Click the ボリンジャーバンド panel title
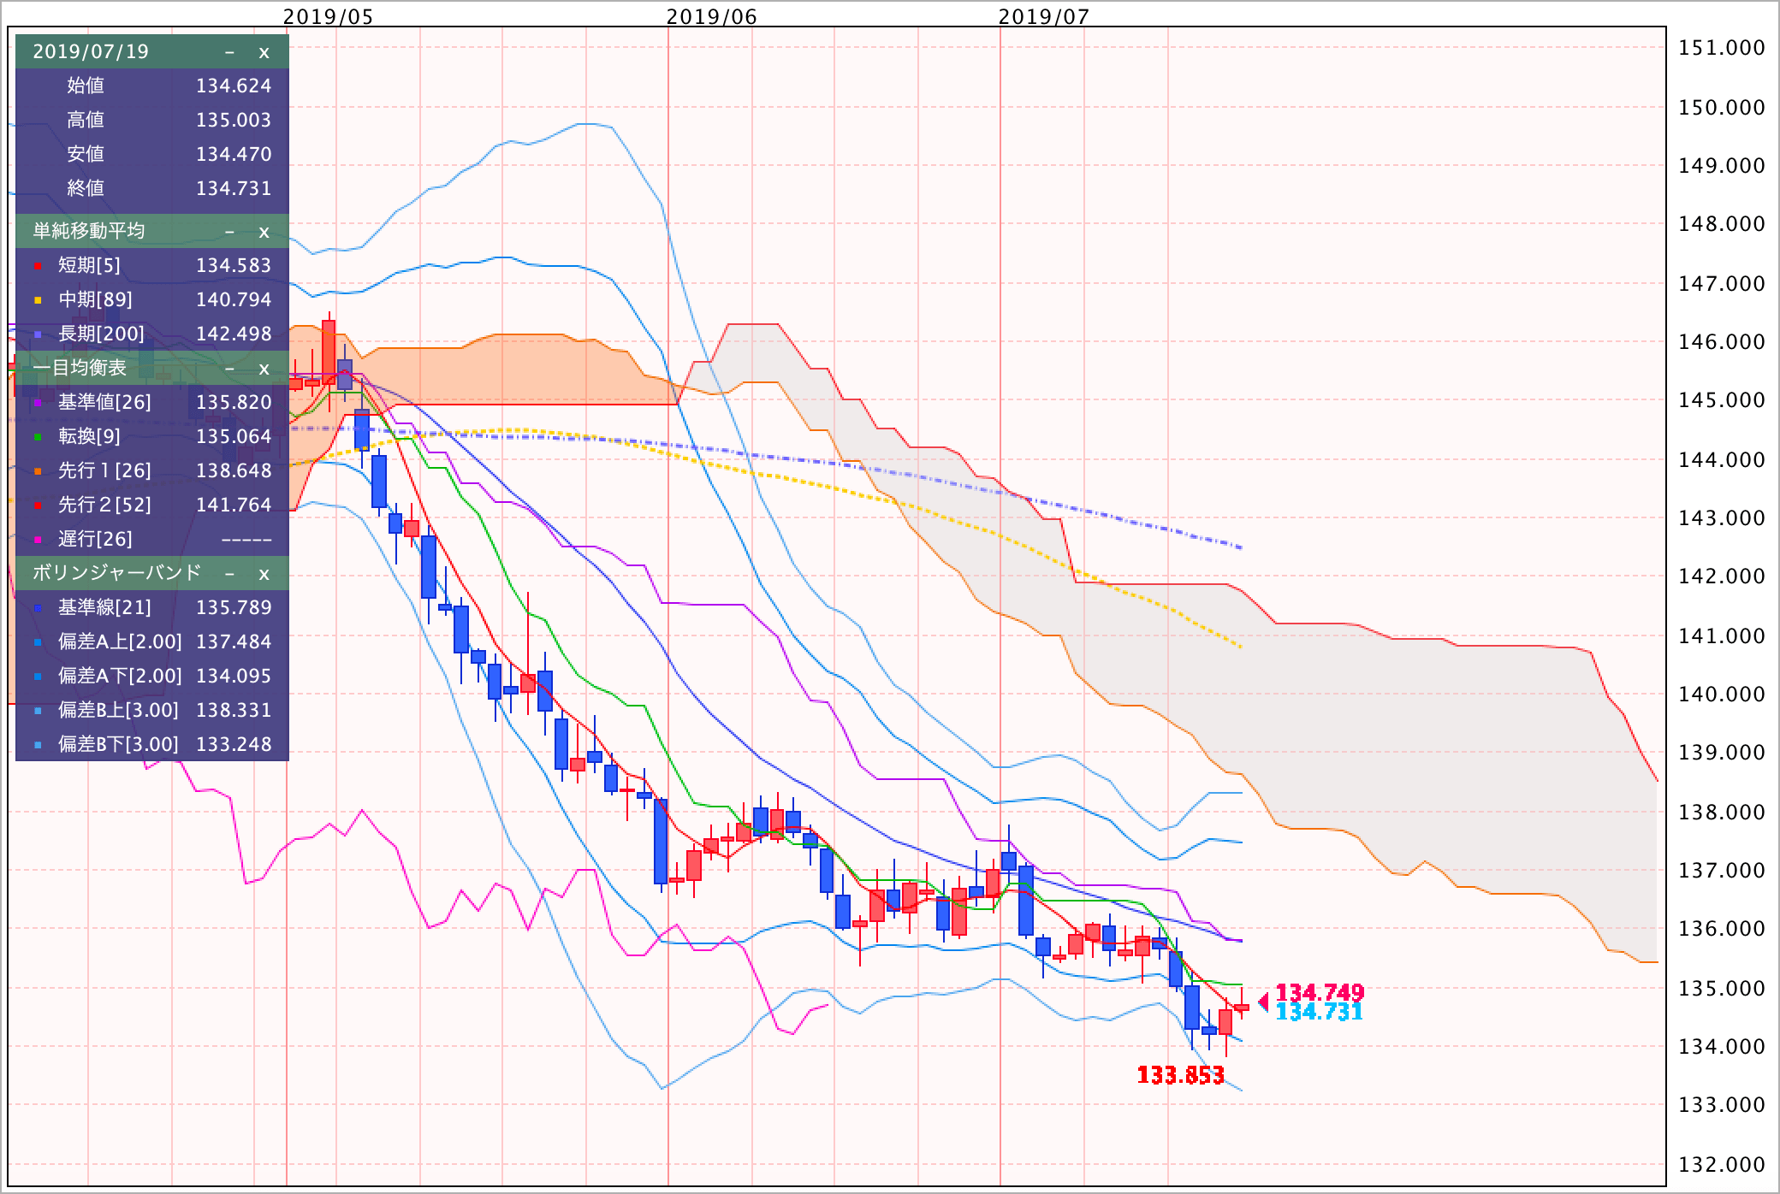Image resolution: width=1780 pixels, height=1194 pixels. point(117,573)
